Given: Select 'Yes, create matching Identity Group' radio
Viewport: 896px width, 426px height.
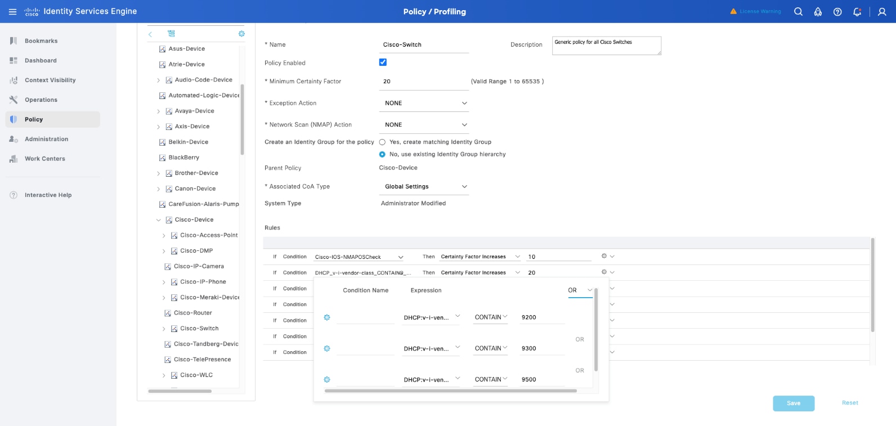Looking at the screenshot, I should pyautogui.click(x=383, y=142).
